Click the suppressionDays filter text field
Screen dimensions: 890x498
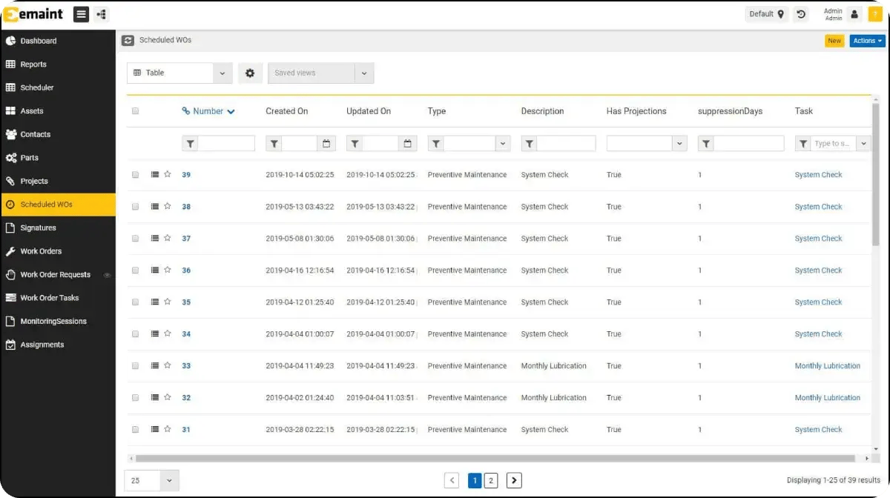coord(749,144)
